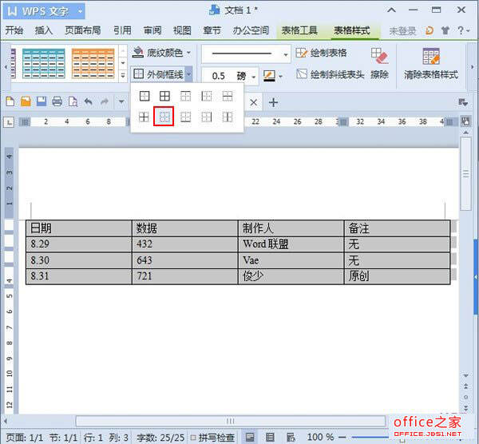Close the current document tab
479x444 pixels.
[254, 102]
